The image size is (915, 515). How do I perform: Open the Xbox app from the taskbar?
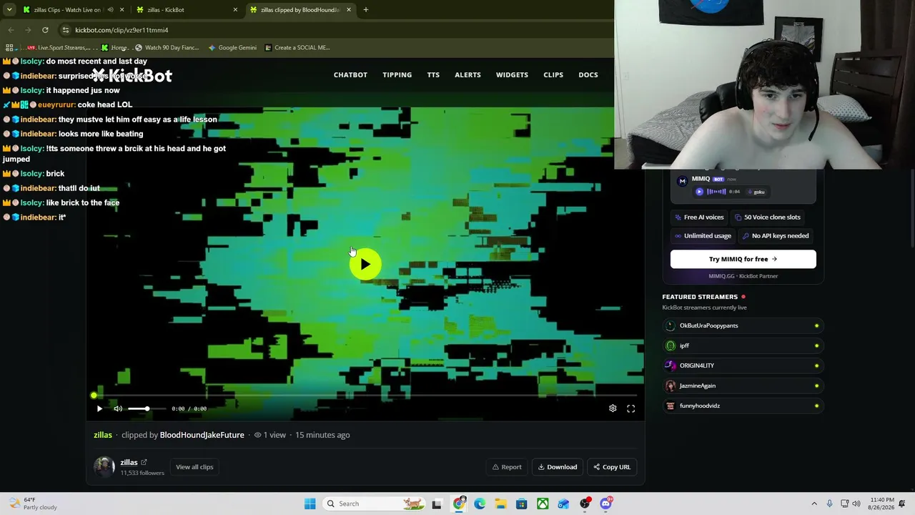tap(543, 504)
